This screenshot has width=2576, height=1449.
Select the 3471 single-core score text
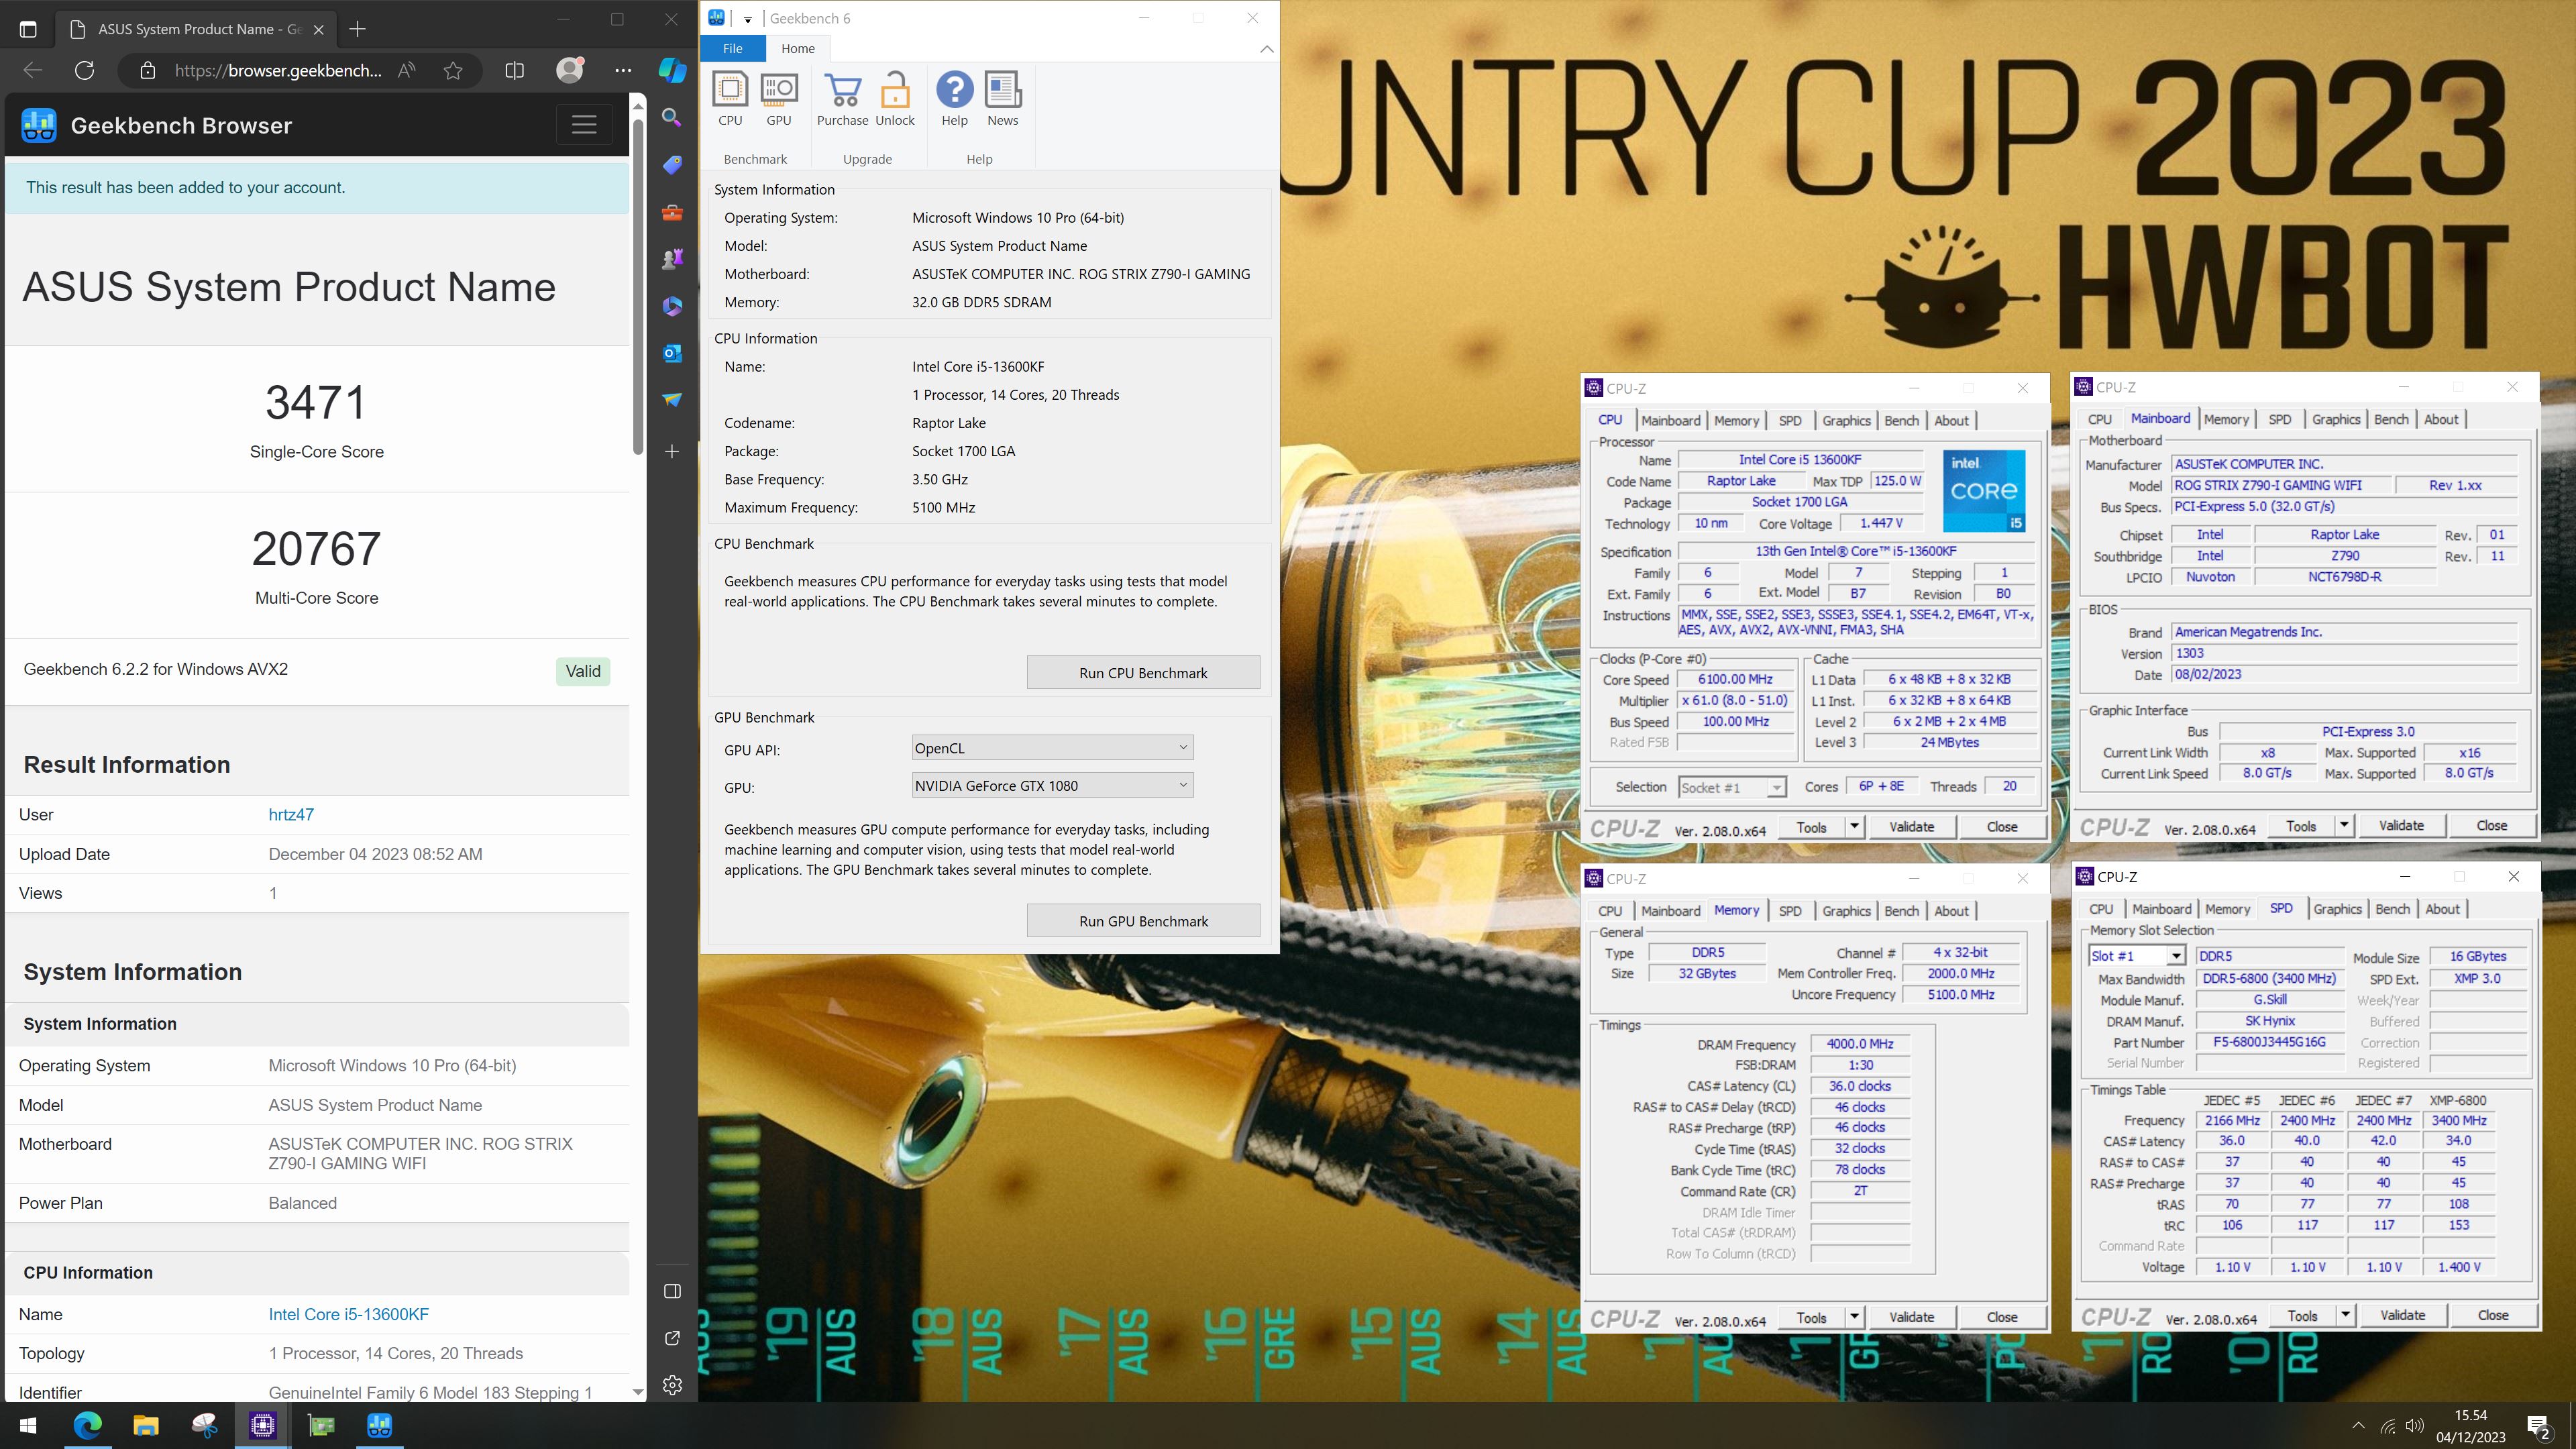[x=316, y=403]
